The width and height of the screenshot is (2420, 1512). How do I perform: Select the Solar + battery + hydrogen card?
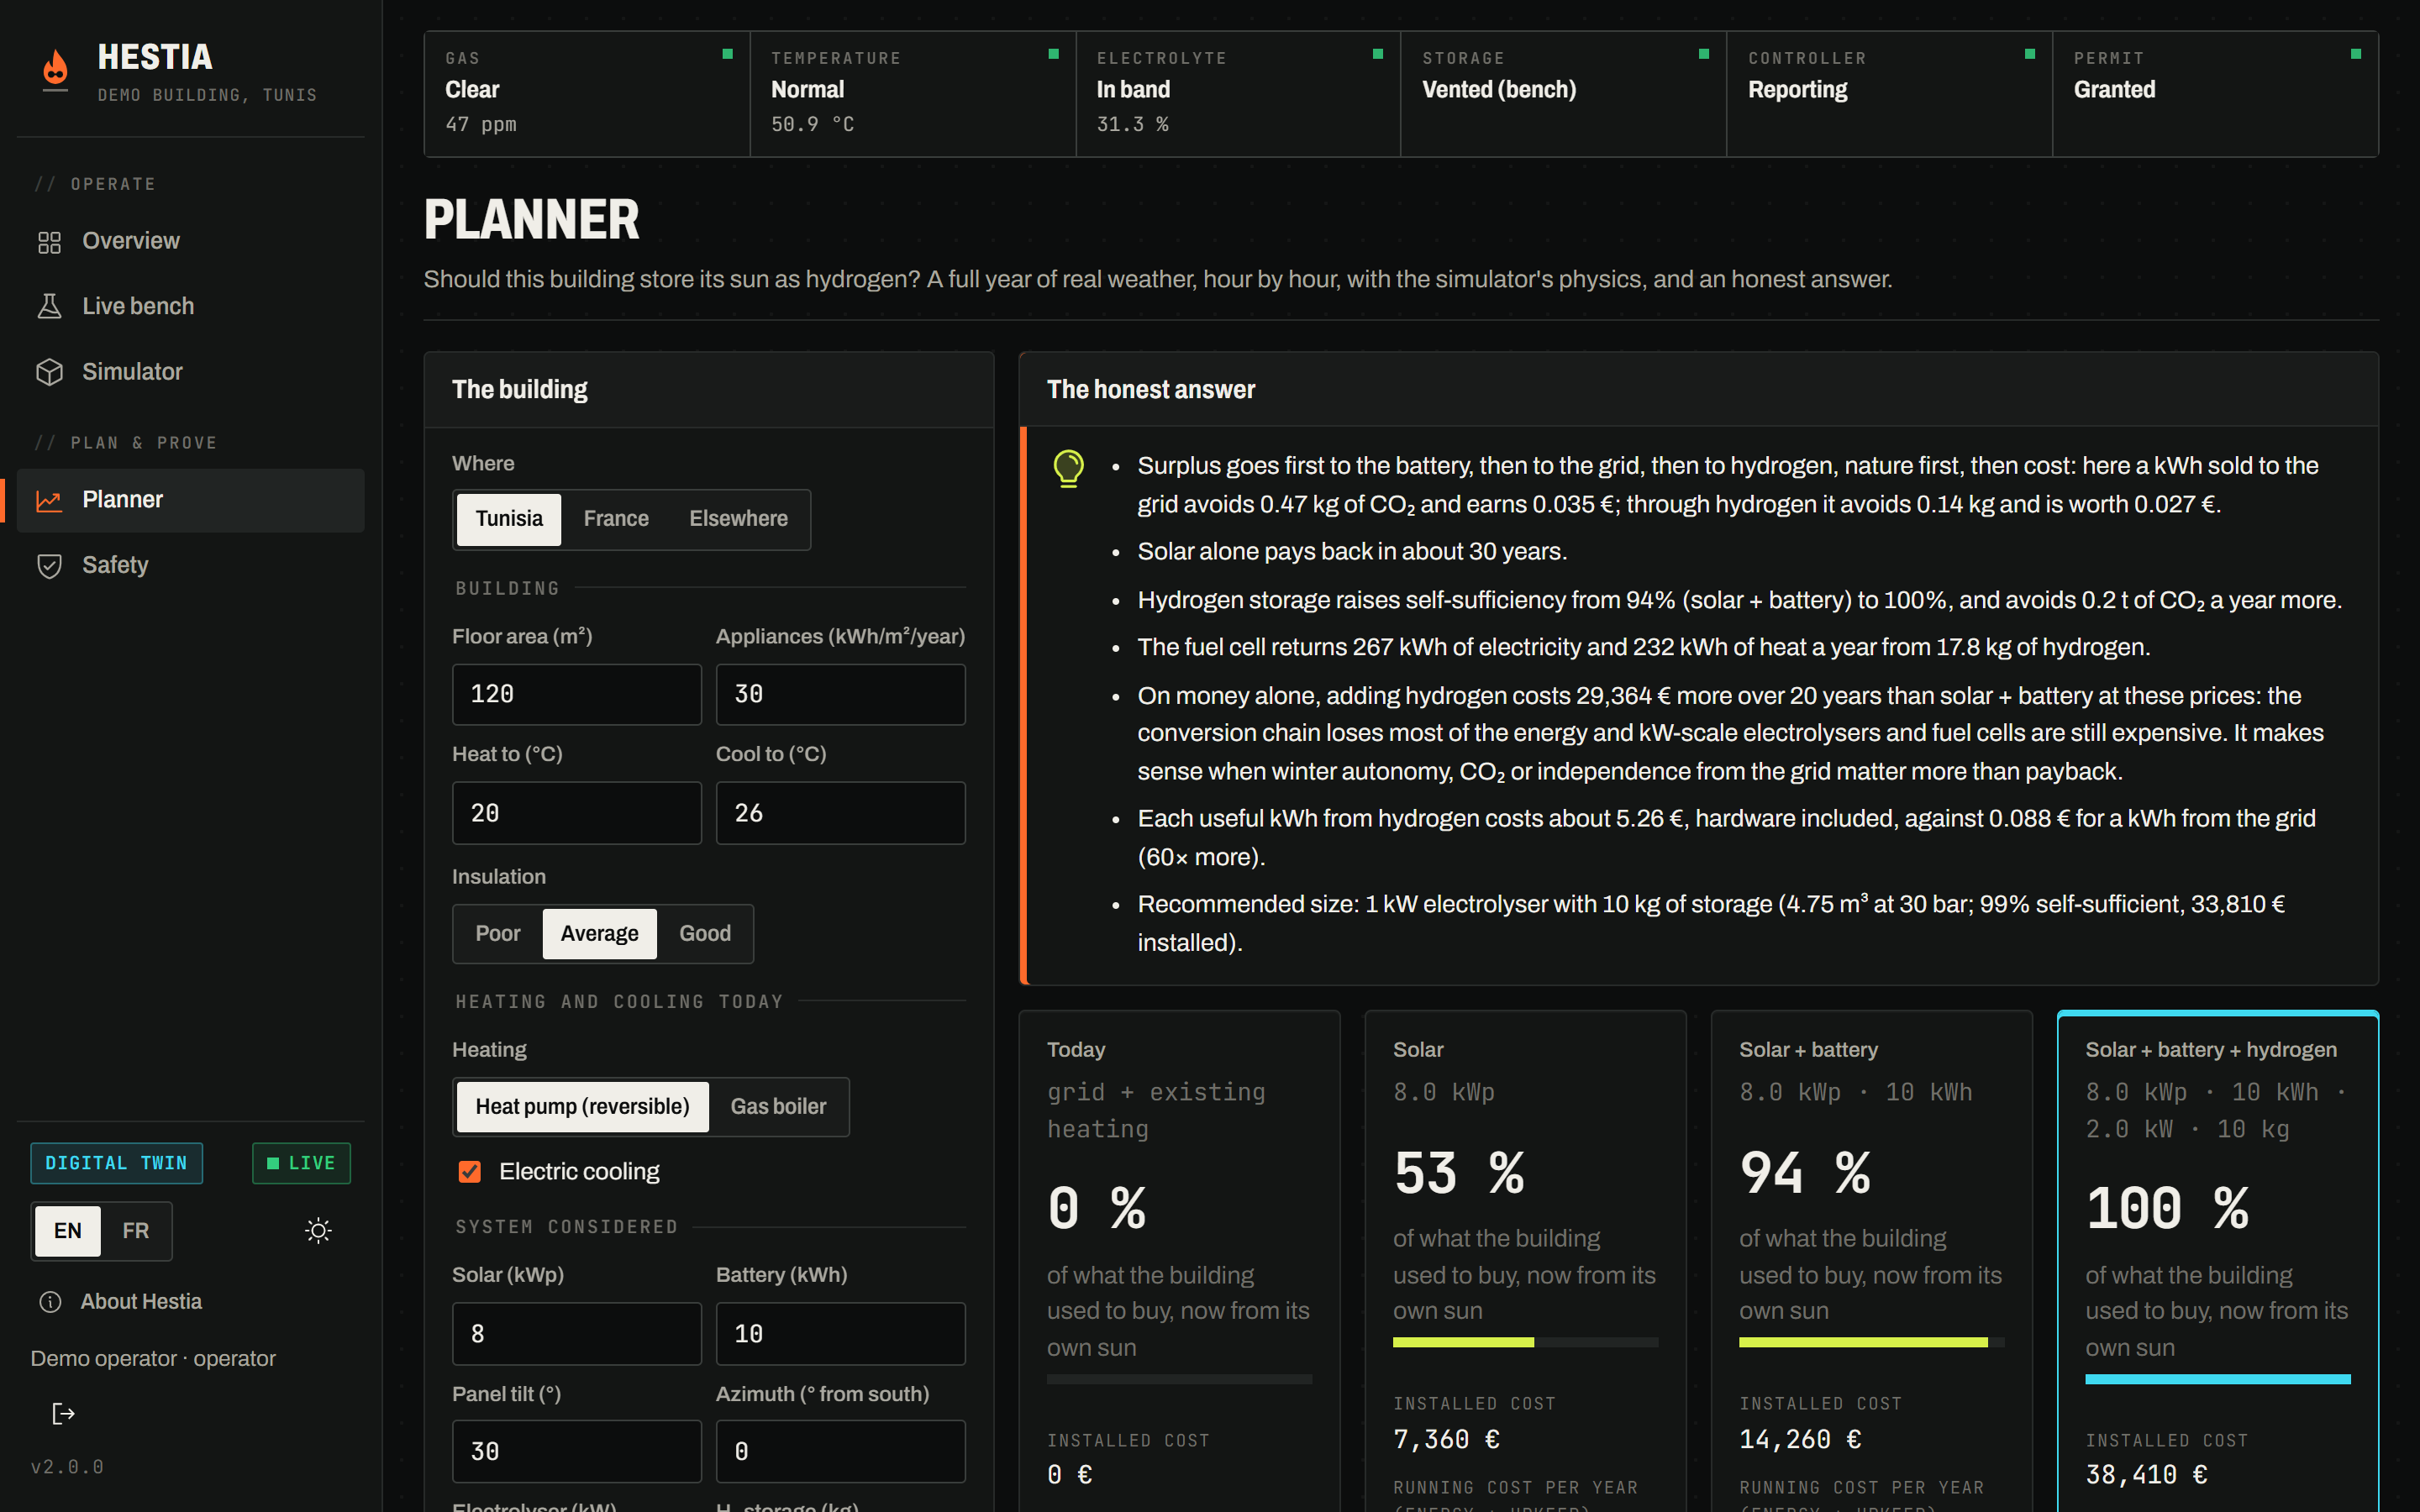(x=2218, y=1261)
